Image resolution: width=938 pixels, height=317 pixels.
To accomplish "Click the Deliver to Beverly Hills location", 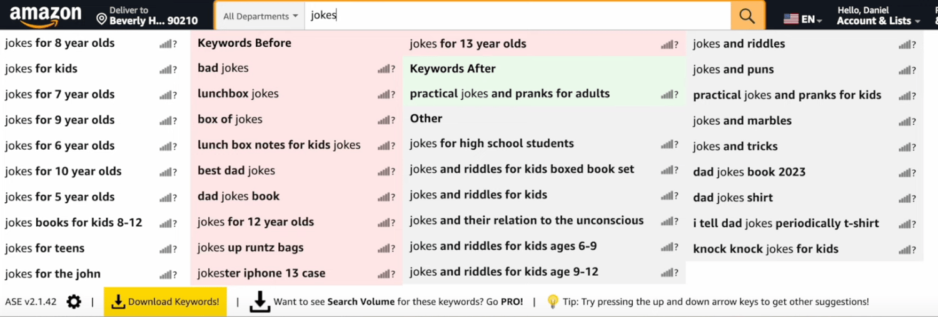I will [x=147, y=16].
